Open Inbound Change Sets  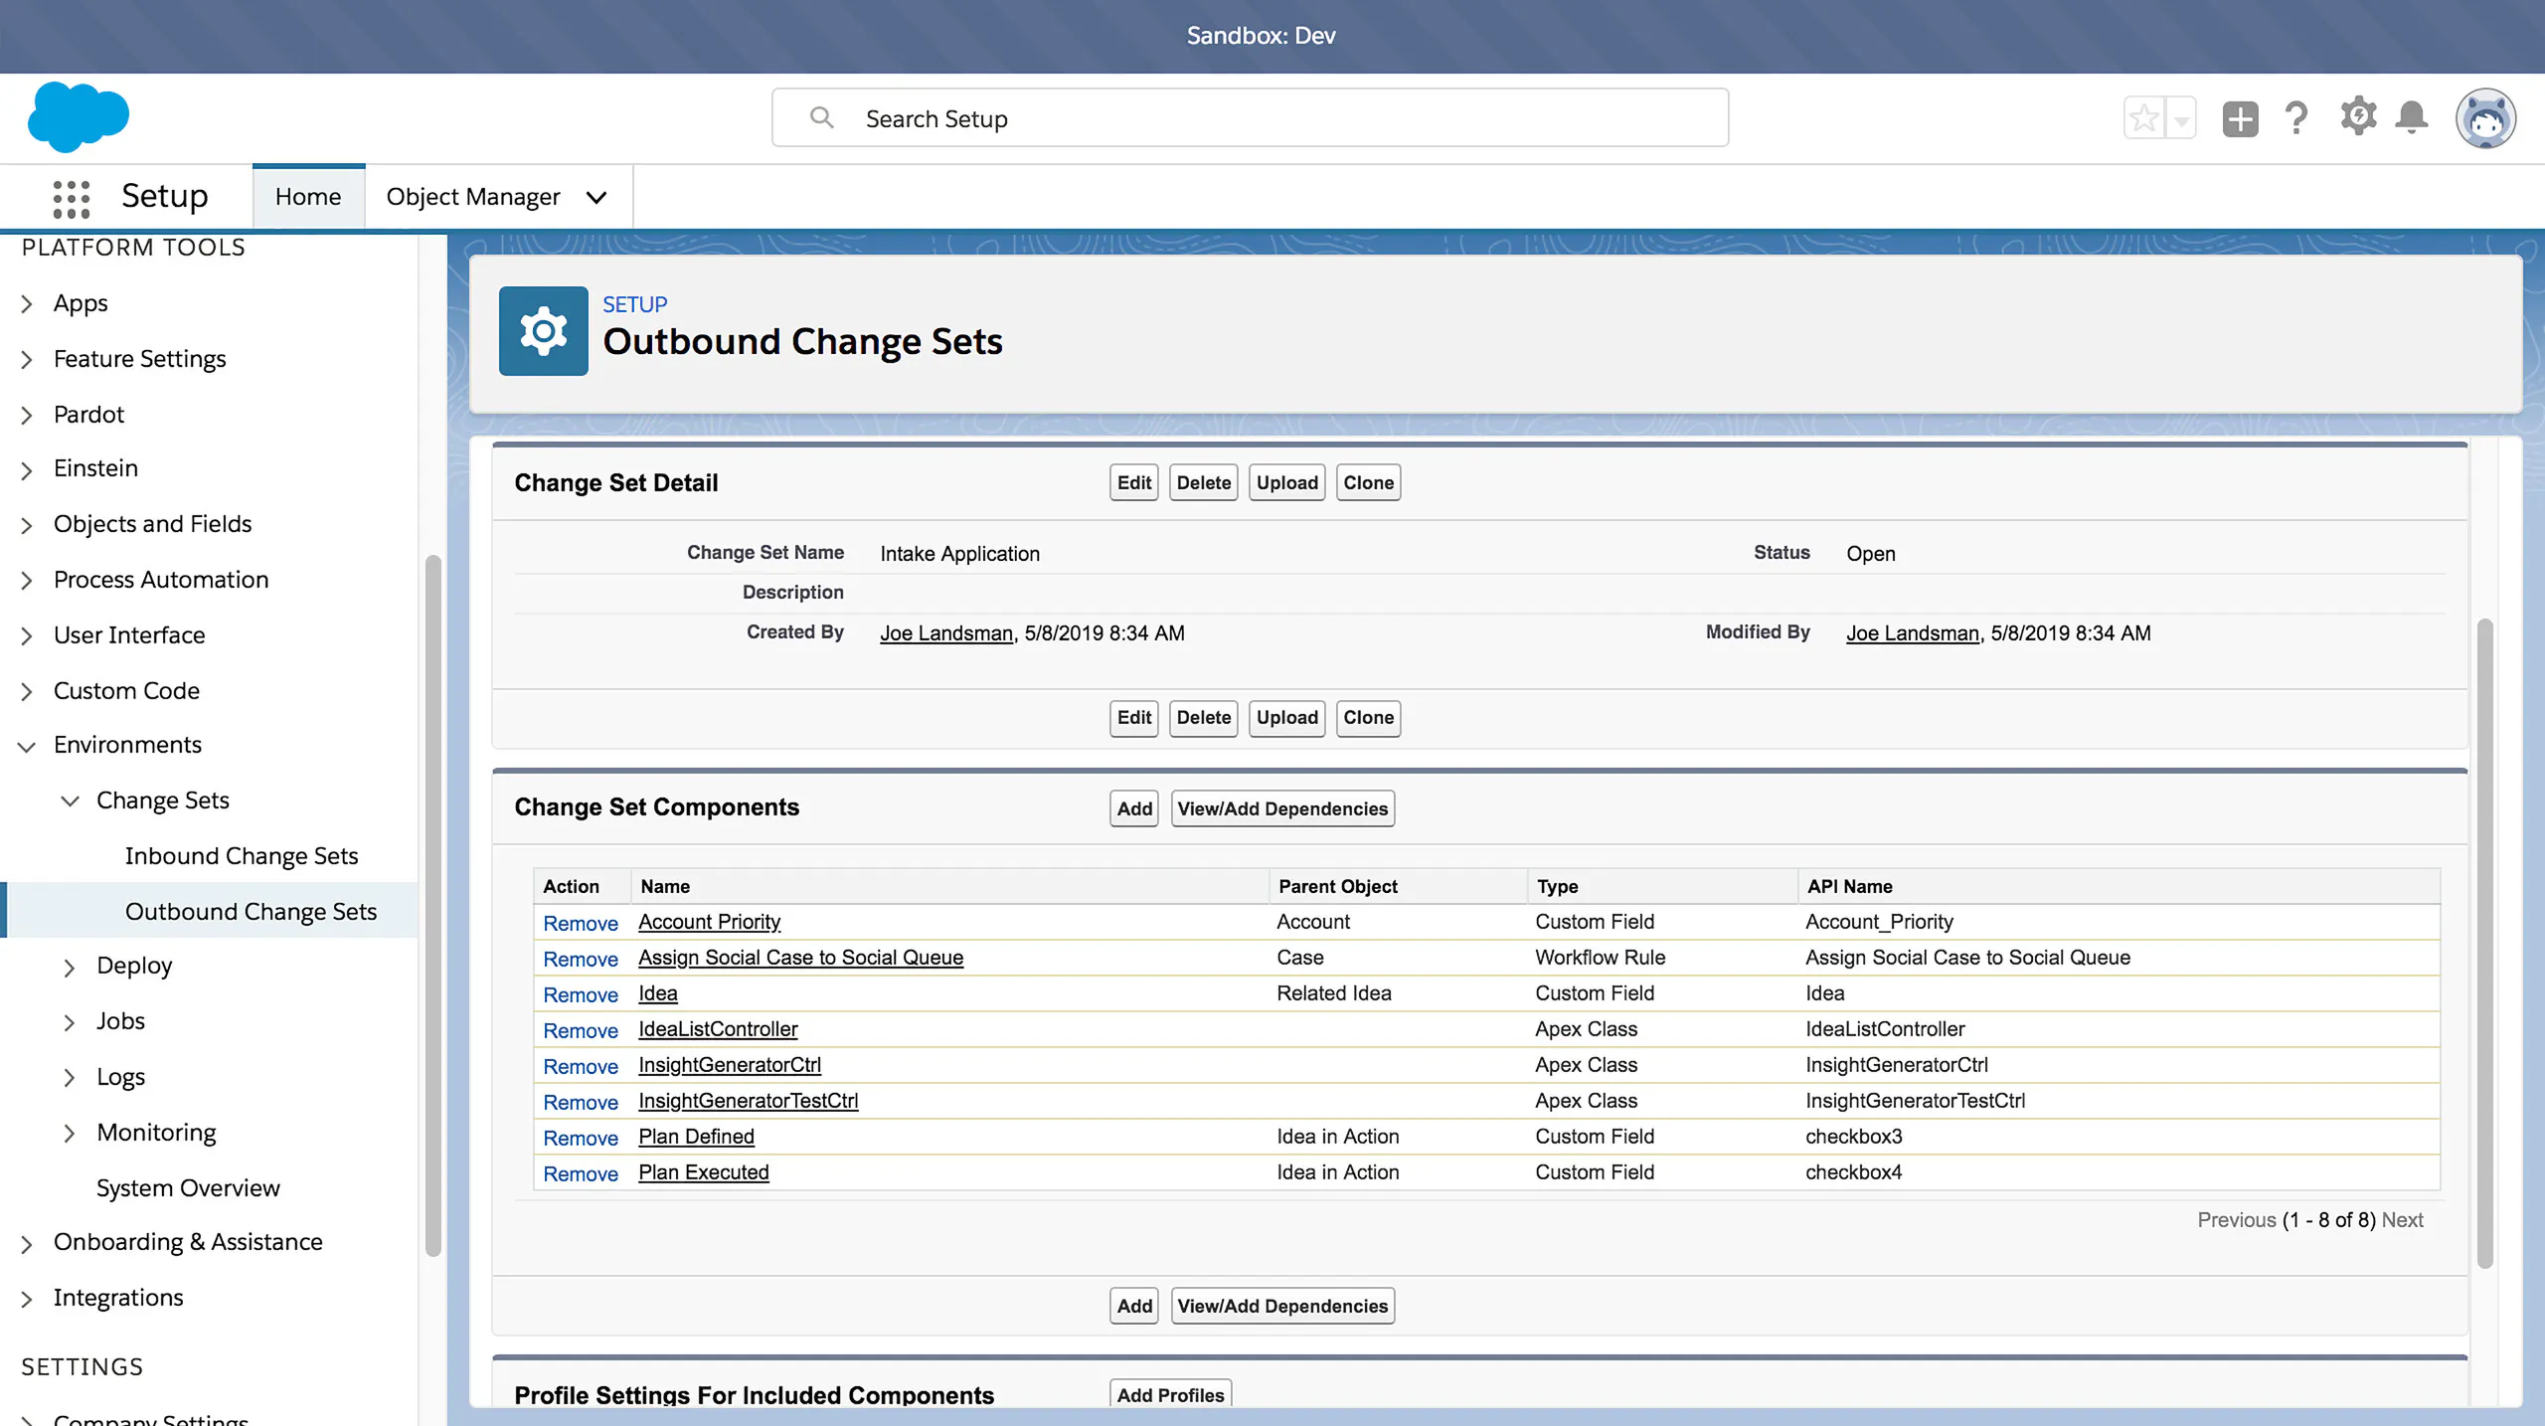click(242, 856)
